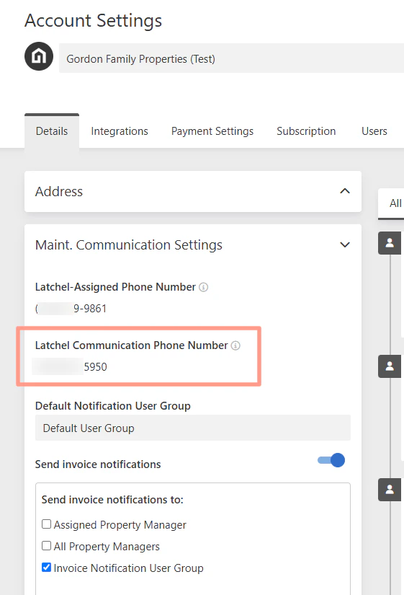The height and width of the screenshot is (595, 404).
Task: Click the person icon beside Send invoice notifications to
Action: [x=390, y=490]
